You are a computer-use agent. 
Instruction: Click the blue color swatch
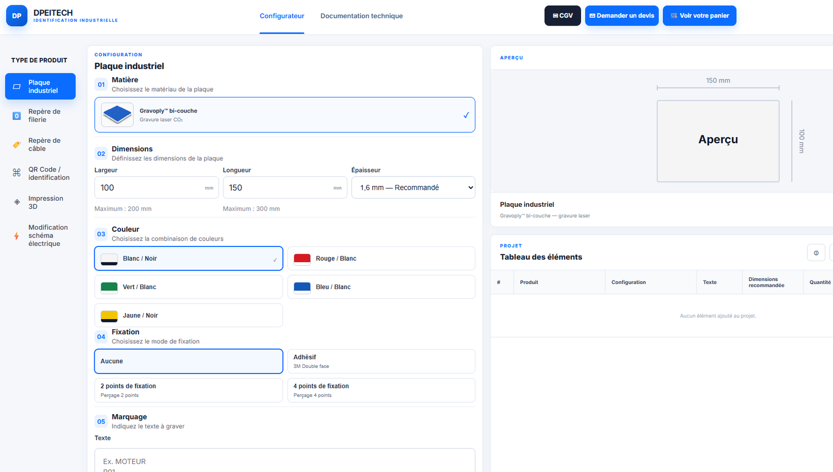(x=302, y=287)
